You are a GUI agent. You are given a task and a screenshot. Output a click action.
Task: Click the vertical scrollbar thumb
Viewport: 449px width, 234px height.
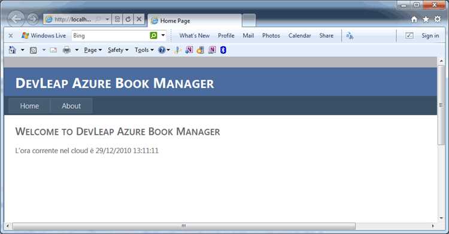(441, 105)
